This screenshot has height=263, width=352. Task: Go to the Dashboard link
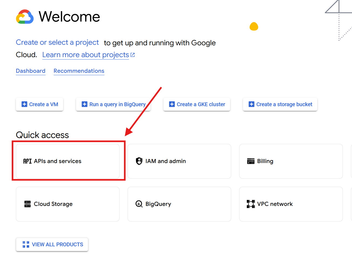(x=31, y=71)
